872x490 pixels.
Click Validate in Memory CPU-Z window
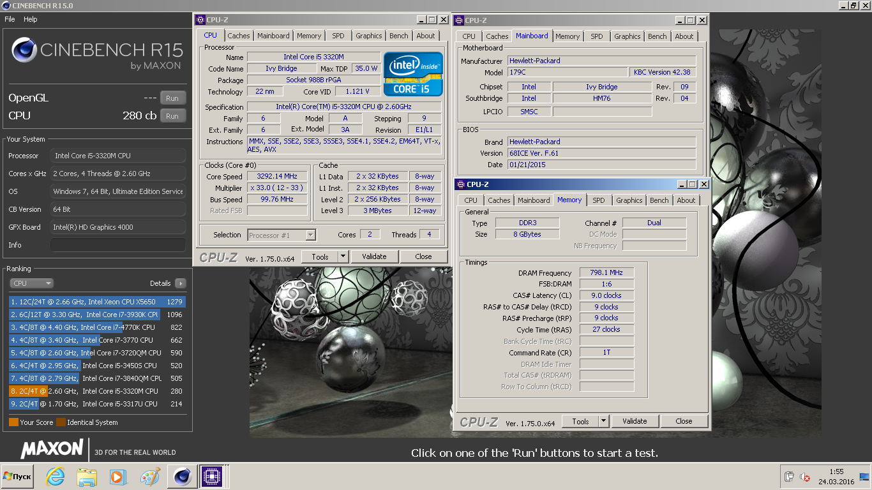point(635,421)
